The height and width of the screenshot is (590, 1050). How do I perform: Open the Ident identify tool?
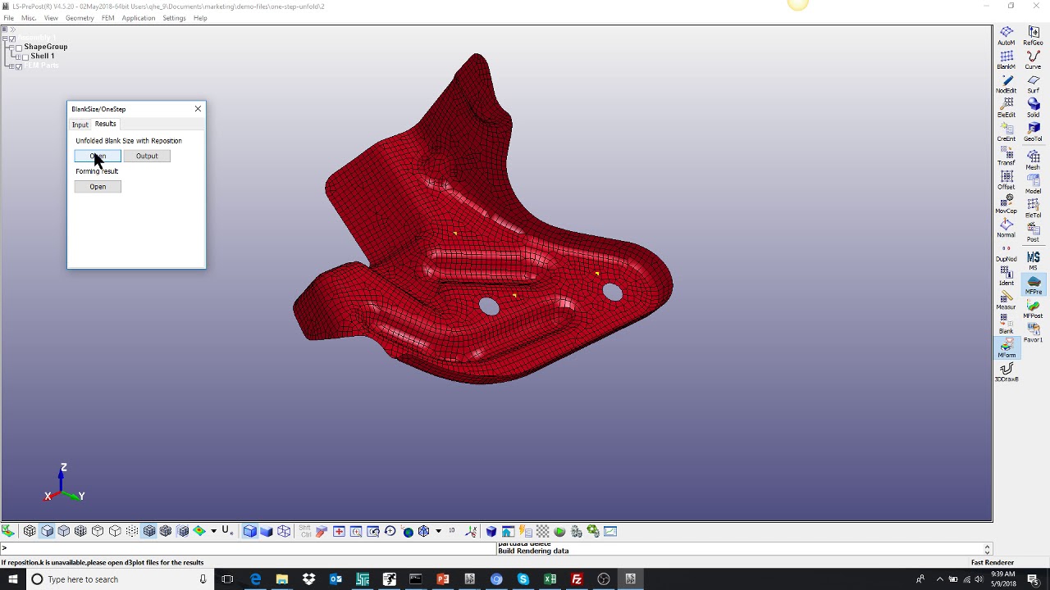click(x=1007, y=276)
